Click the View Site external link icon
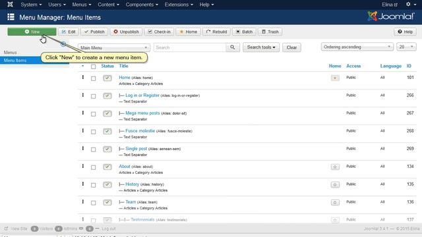 pyautogui.click(x=6, y=228)
